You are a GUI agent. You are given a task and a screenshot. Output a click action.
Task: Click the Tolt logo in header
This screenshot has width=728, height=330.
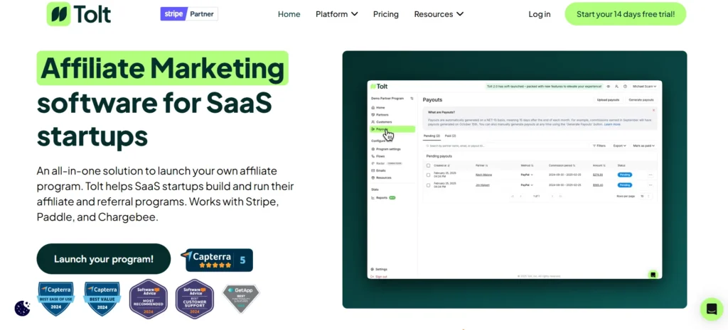click(79, 14)
